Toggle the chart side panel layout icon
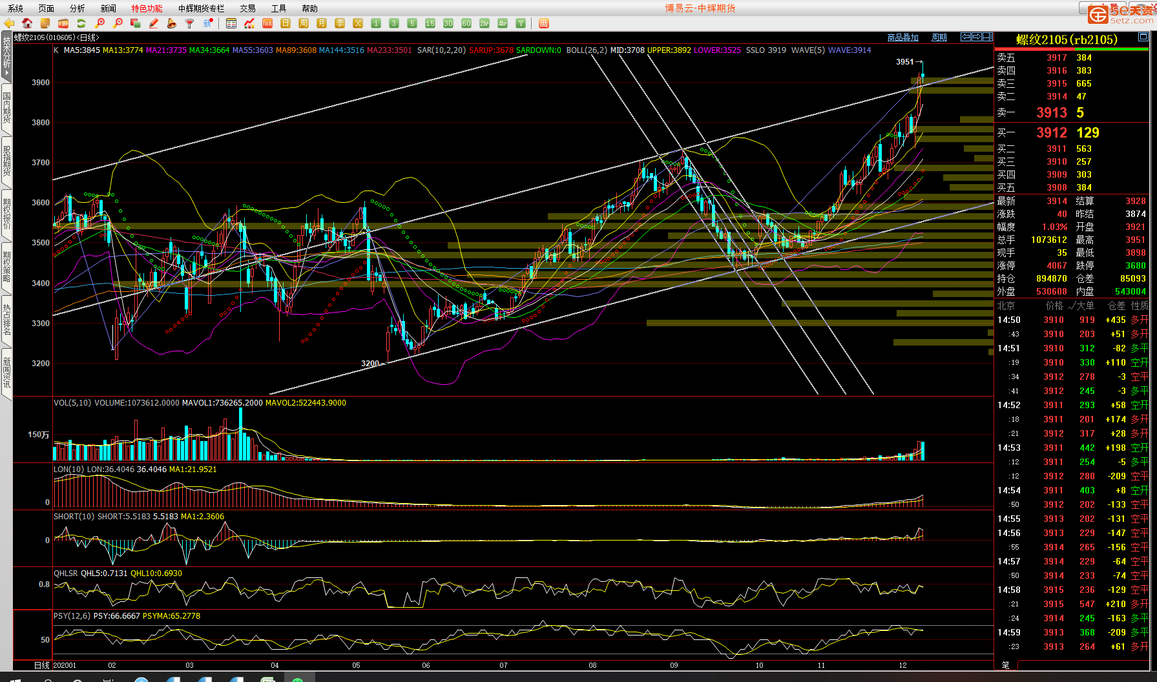The image size is (1157, 682). tap(988, 37)
